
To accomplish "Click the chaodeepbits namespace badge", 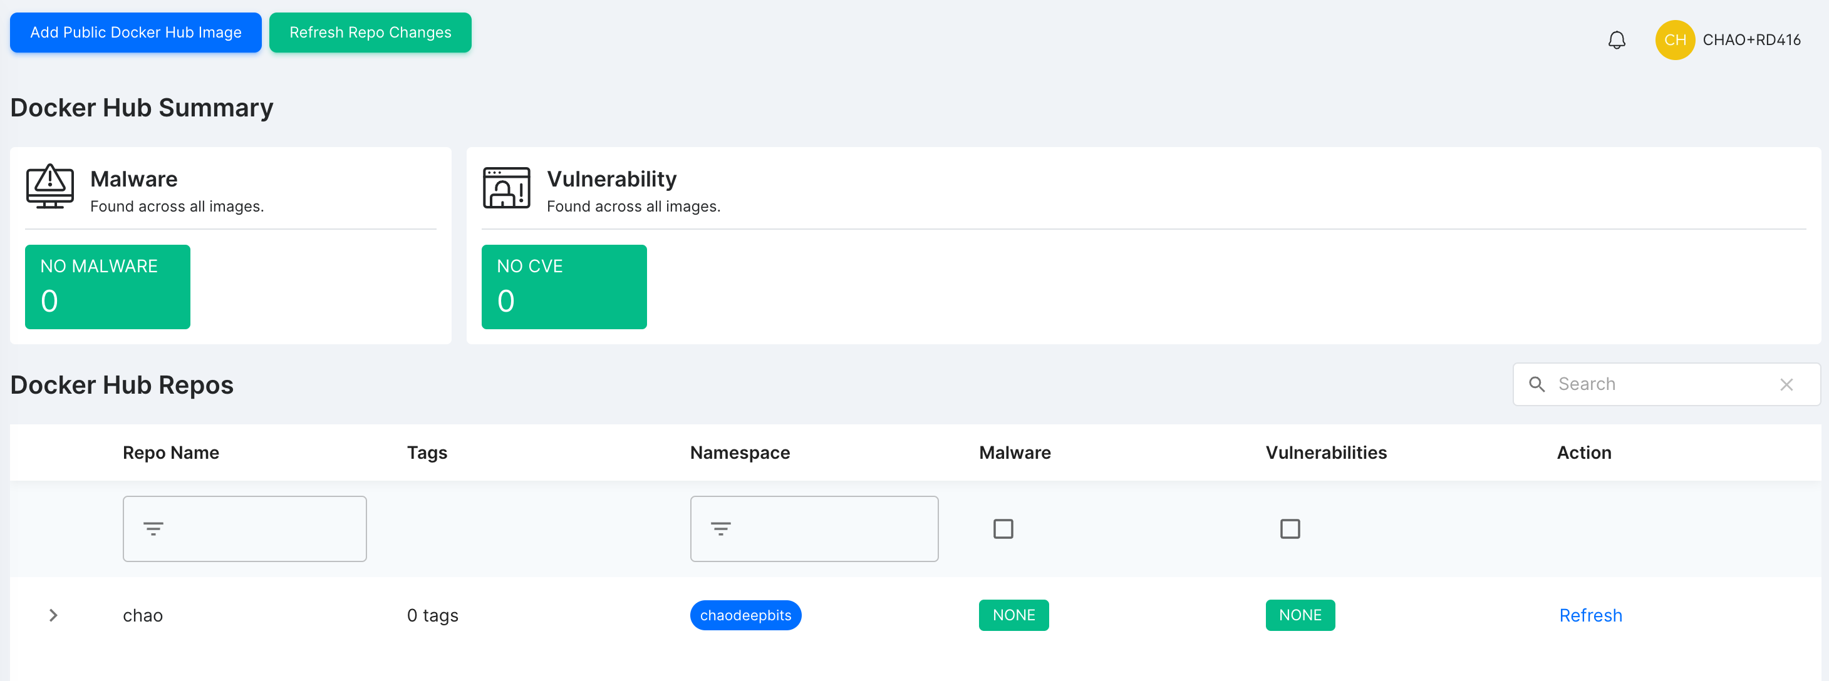I will tap(745, 615).
